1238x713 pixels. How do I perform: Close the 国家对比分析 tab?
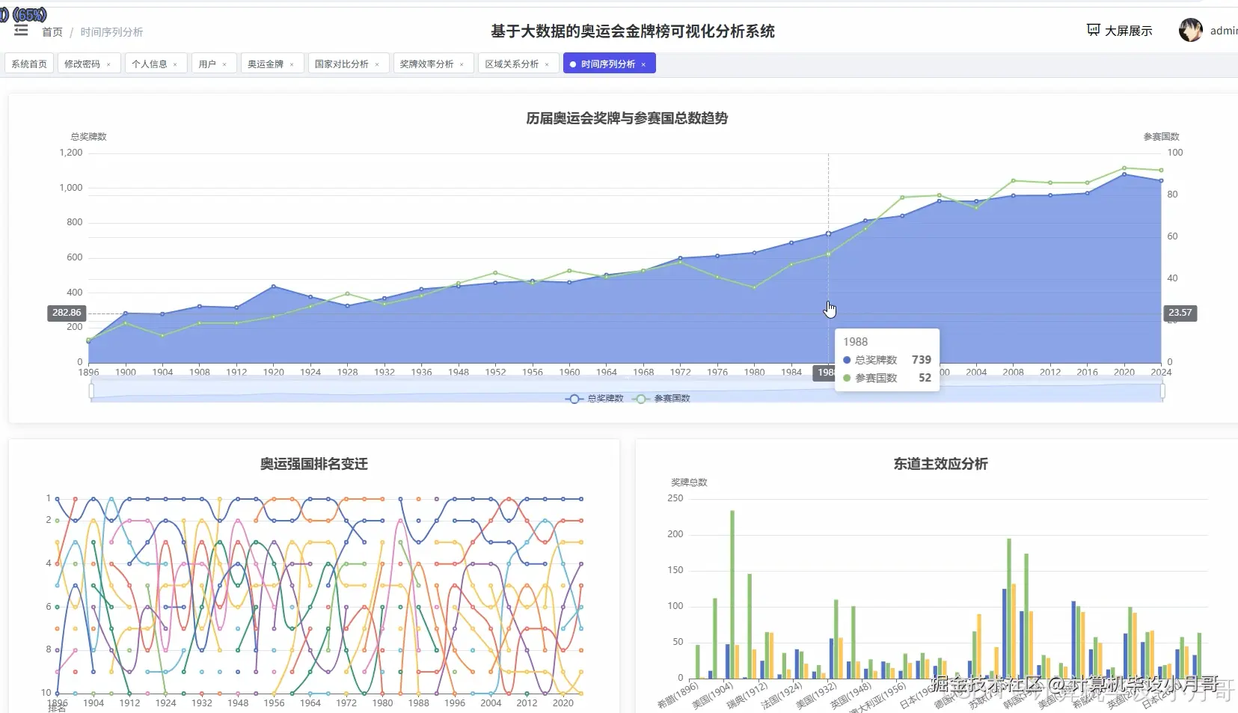377,64
